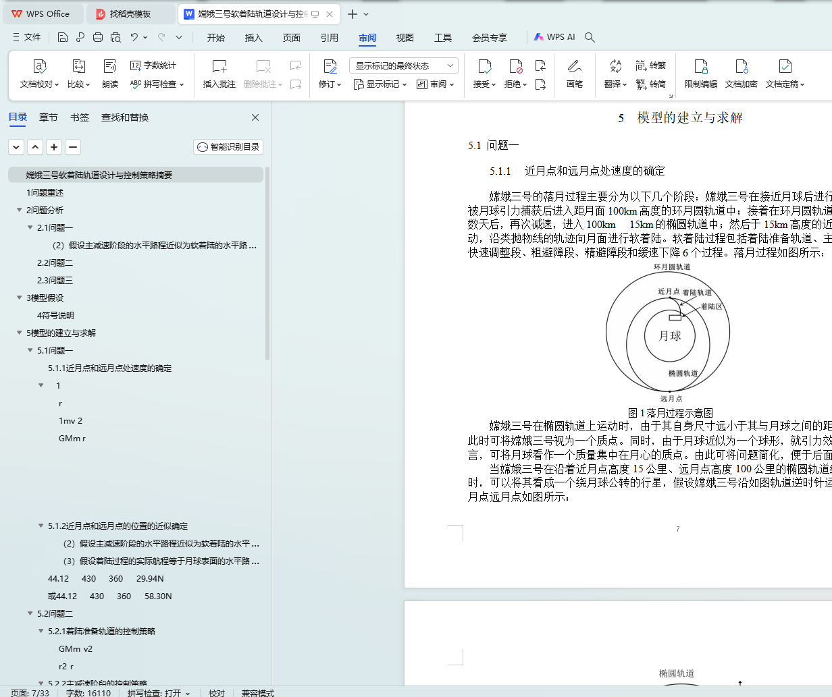The height and width of the screenshot is (697, 832).
Task: Go to next revision icon
Action: (x=540, y=84)
